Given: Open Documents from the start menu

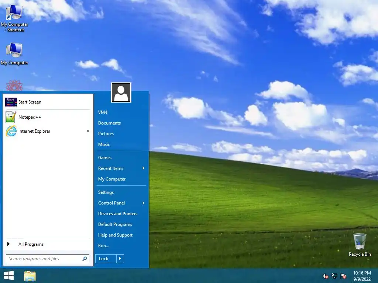Looking at the screenshot, I should pos(121,123).
